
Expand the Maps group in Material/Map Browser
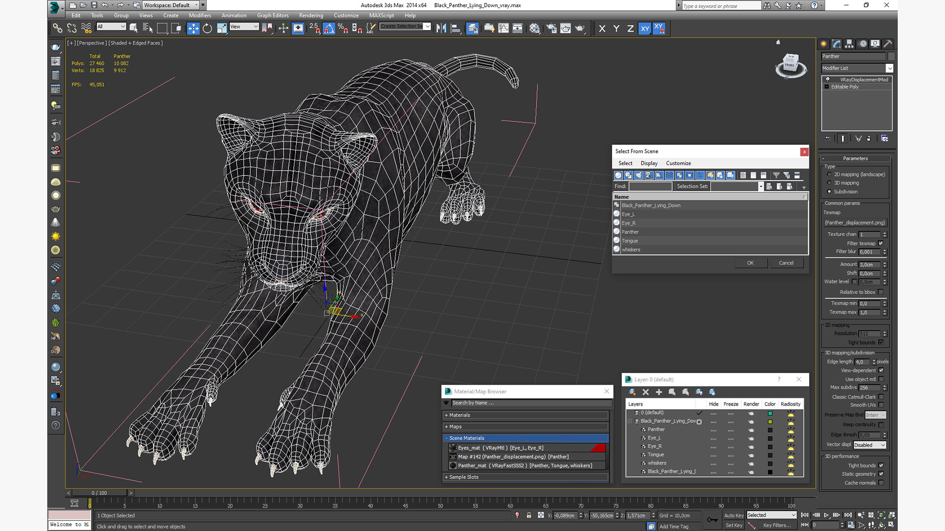pos(525,427)
